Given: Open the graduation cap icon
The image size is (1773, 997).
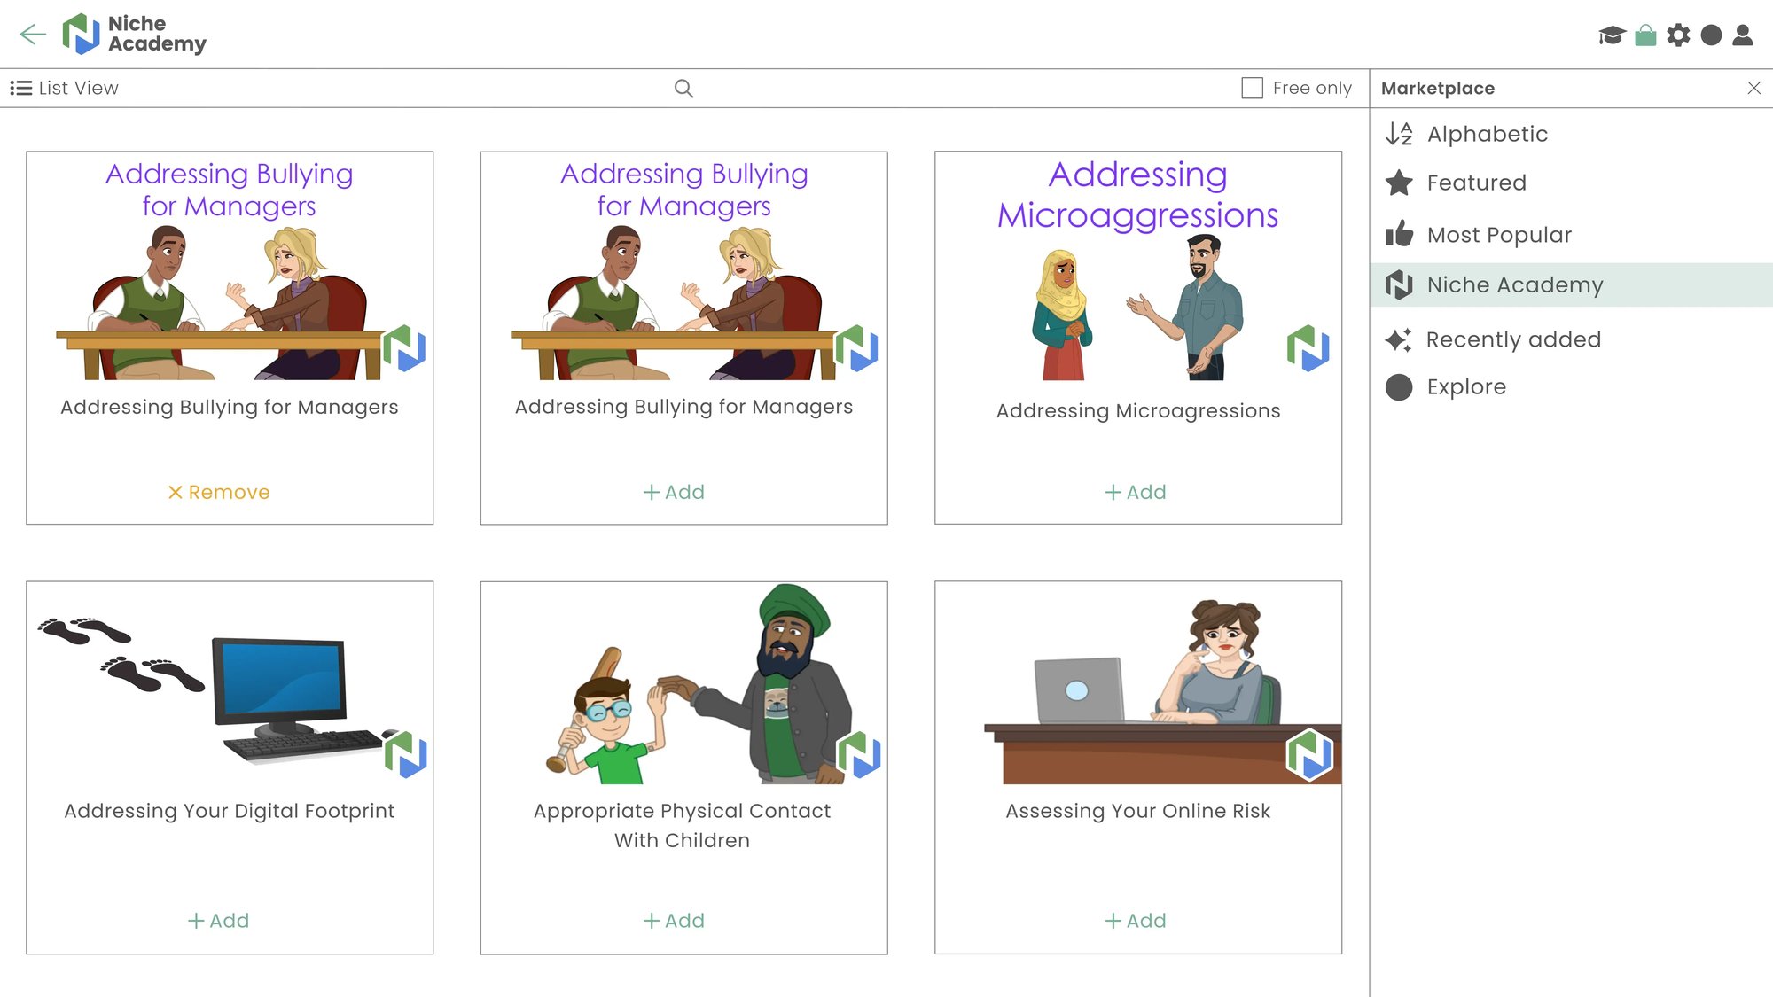Looking at the screenshot, I should pyautogui.click(x=1613, y=34).
